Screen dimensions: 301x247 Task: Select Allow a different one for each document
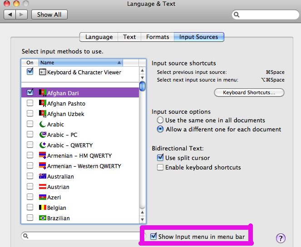tap(160, 129)
